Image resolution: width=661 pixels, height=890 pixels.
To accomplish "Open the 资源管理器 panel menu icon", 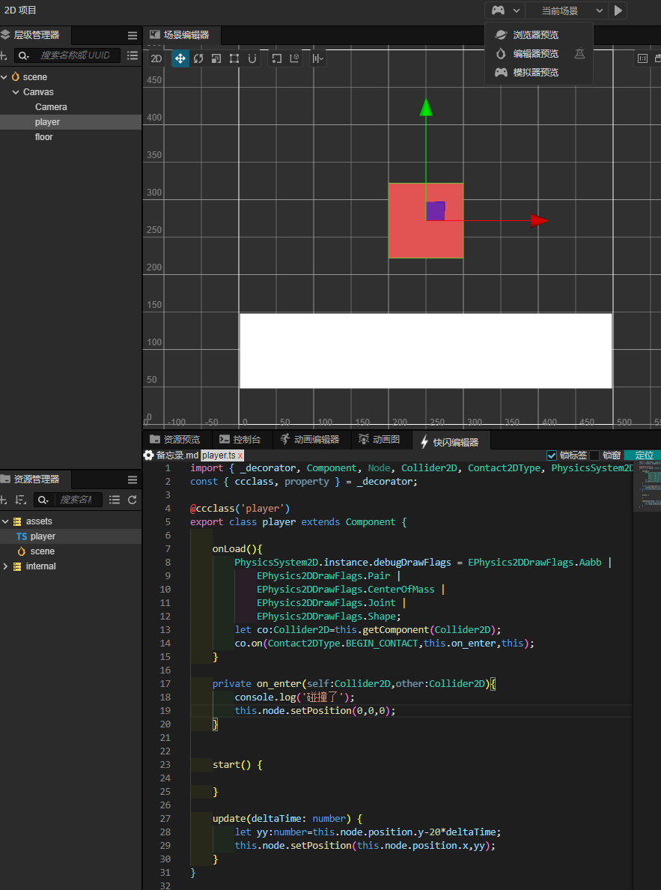I will 132,479.
